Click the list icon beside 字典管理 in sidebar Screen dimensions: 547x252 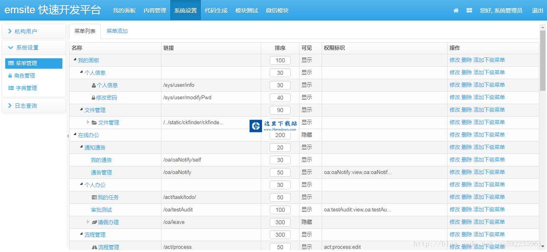[x=11, y=88]
